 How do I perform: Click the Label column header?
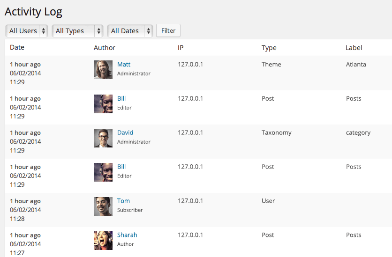354,48
